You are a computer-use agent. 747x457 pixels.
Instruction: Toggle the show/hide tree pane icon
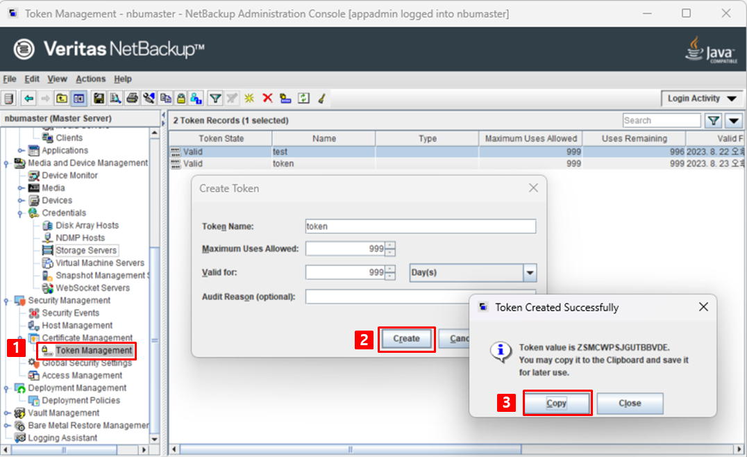pos(78,99)
